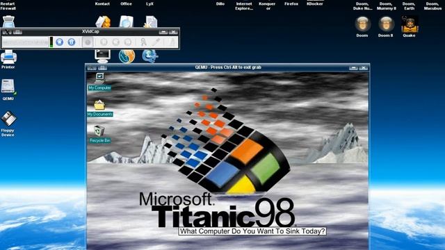
Task: Click the 'Firefox' desktop label
Action: click(x=291, y=4)
